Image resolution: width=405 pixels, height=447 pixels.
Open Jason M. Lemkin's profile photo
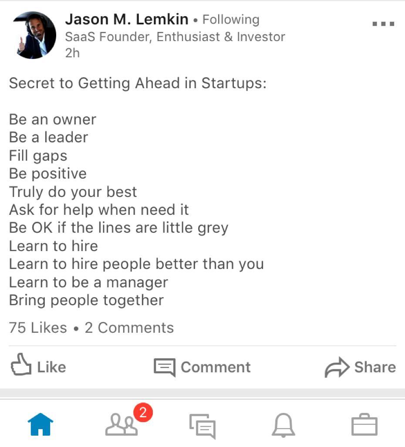(34, 35)
